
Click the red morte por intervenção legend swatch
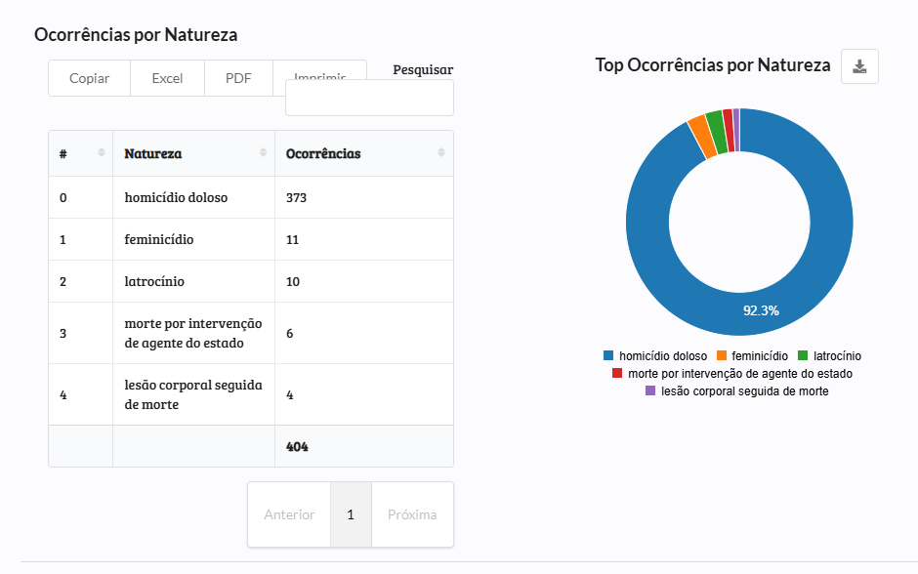617,374
